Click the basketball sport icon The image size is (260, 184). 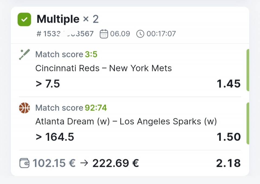click(24, 108)
